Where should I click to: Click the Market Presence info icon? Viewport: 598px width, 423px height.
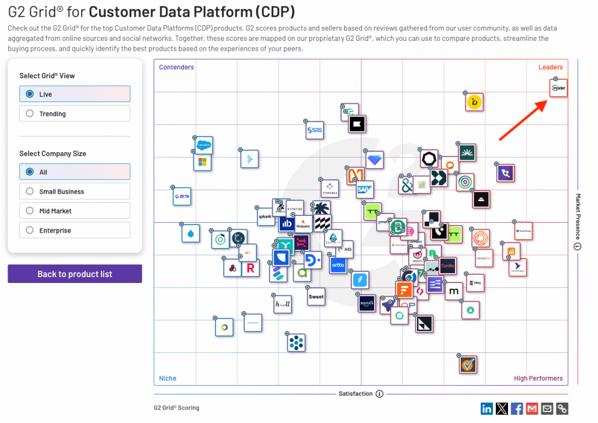pos(578,246)
